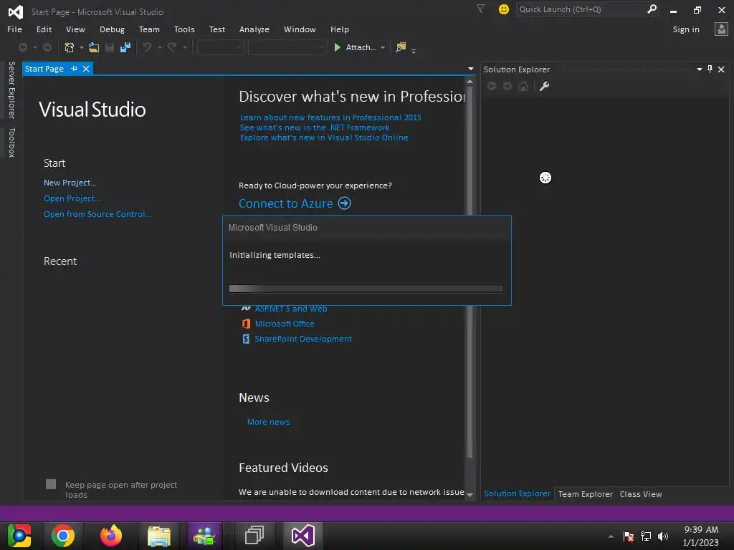Open the Analyze menu
734x550 pixels.
[254, 29]
